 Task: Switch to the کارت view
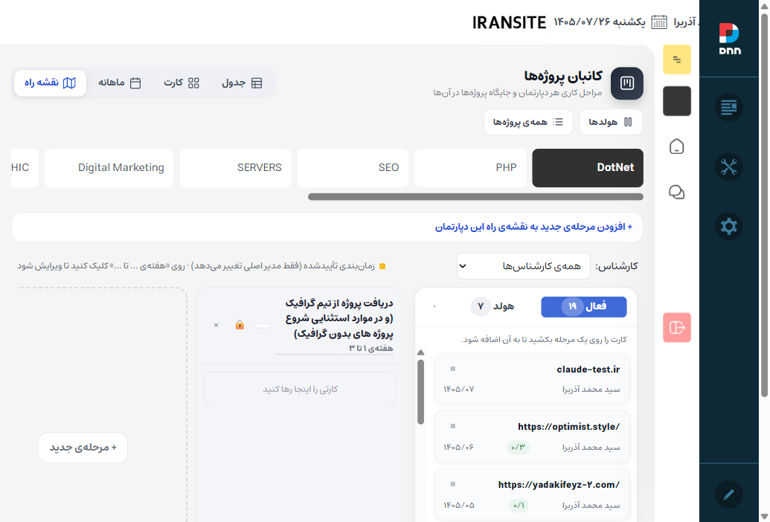pos(182,83)
